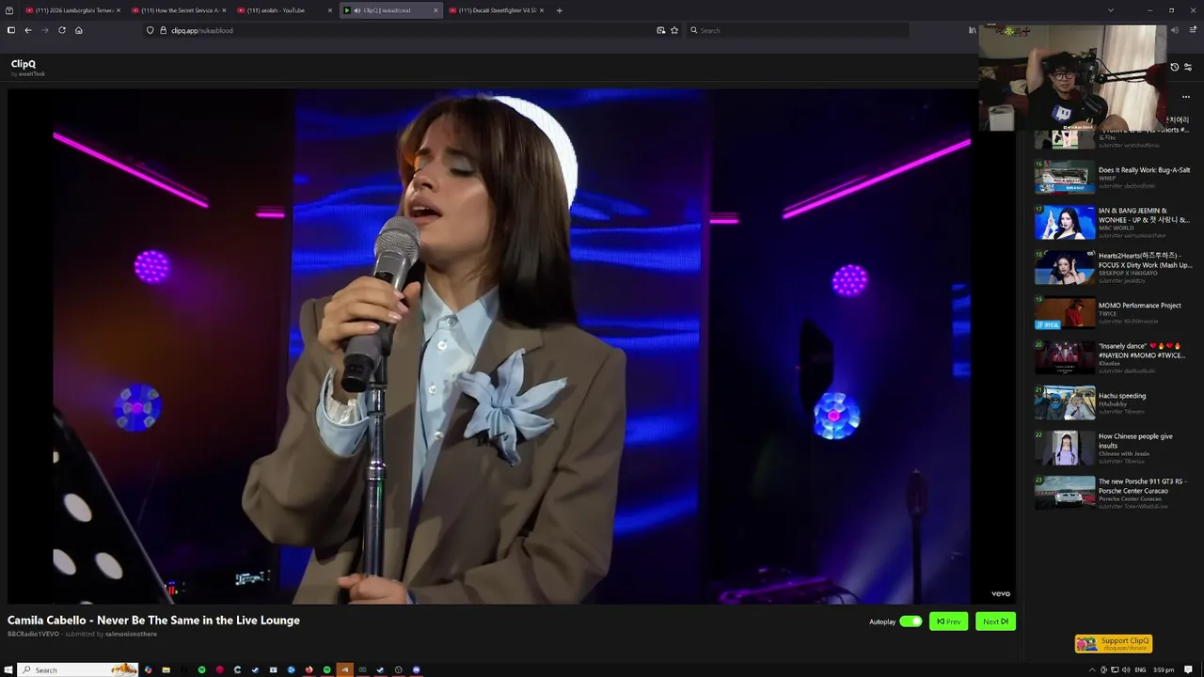1204x677 pixels.
Task: Select title 'MOMO Performance Project'
Action: (x=1139, y=306)
